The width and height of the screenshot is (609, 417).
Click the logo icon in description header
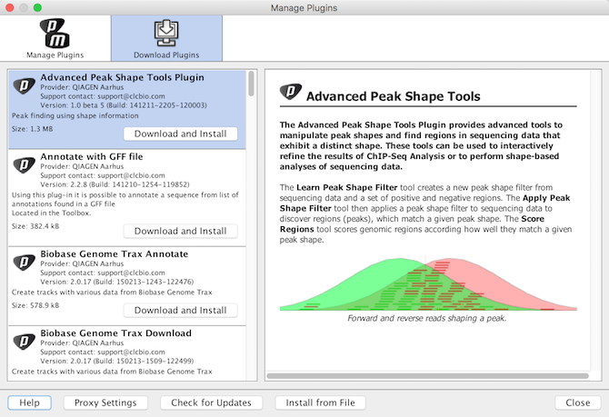coord(290,94)
